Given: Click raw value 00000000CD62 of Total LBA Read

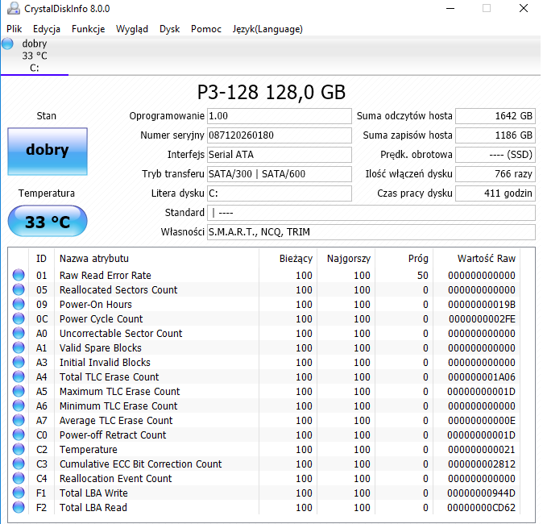Looking at the screenshot, I should tap(481, 507).
